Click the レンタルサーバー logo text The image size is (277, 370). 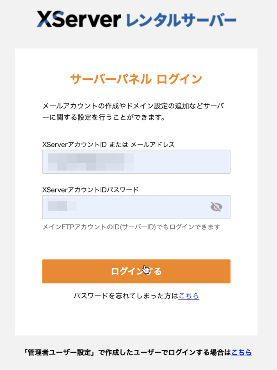181,20
